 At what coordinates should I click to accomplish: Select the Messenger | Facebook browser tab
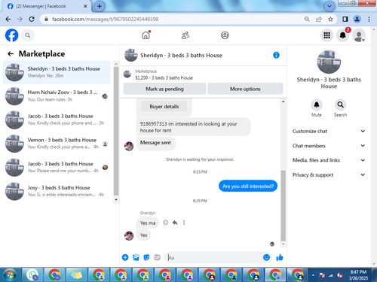(48, 7)
